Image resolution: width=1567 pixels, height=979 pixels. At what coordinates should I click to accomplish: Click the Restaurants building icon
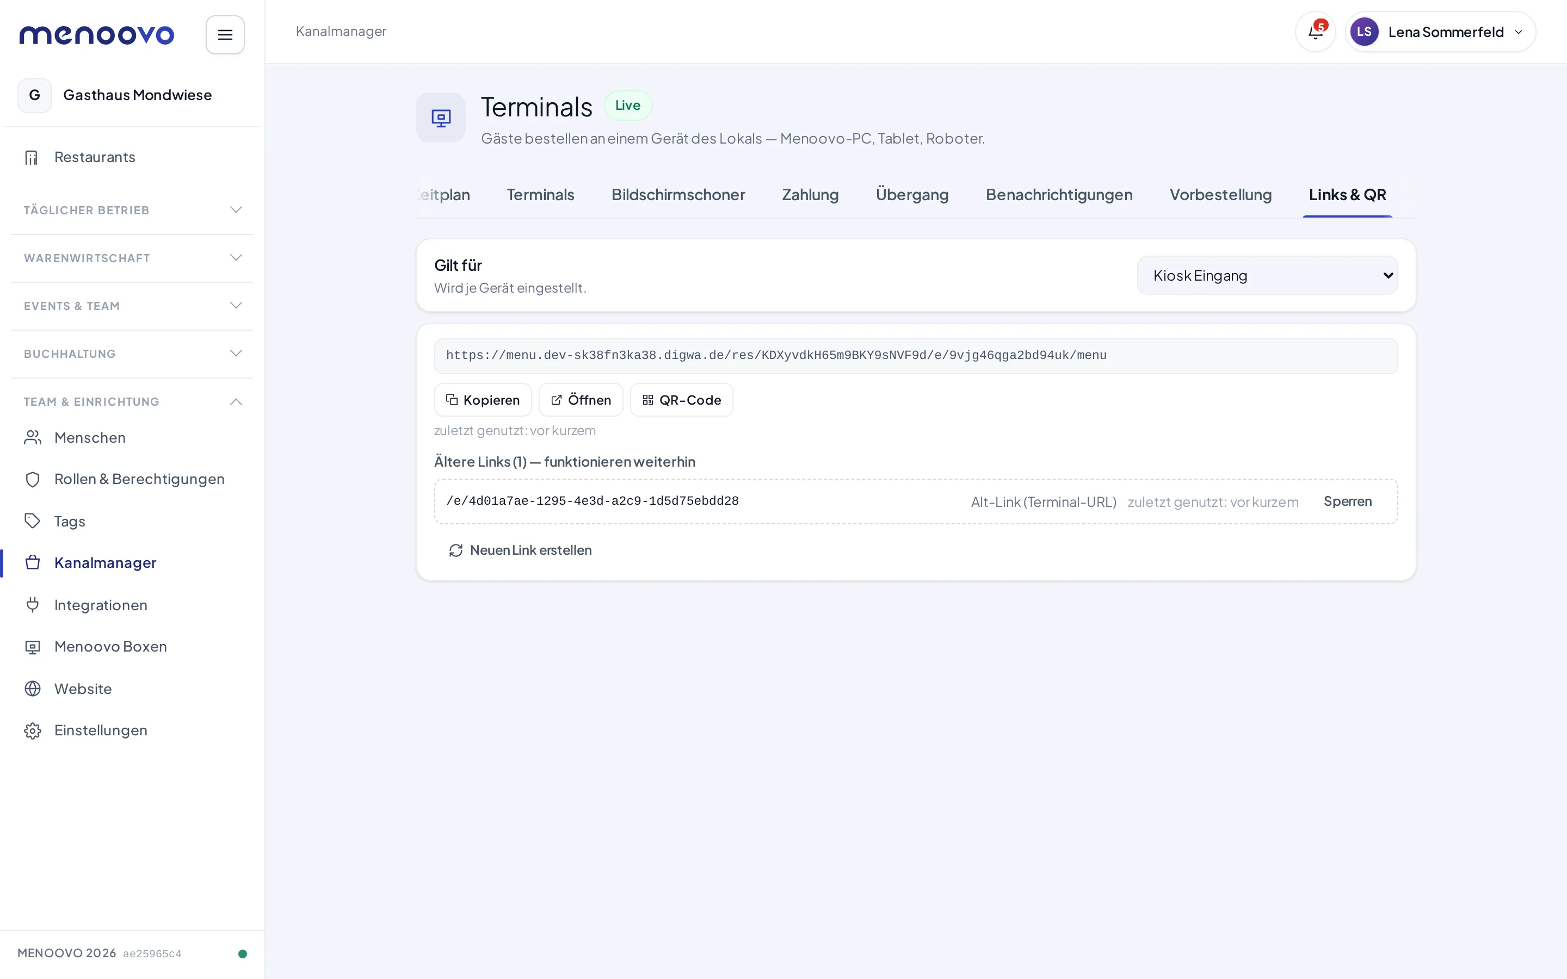tap(32, 157)
